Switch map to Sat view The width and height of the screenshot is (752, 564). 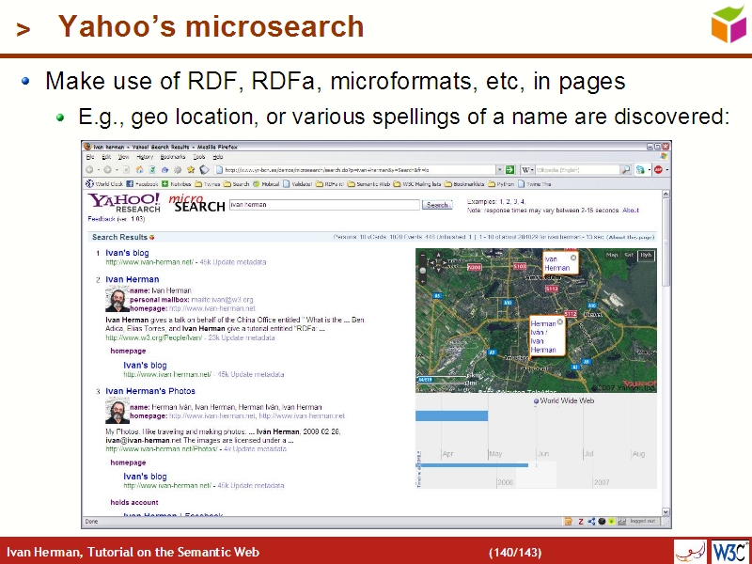click(630, 255)
